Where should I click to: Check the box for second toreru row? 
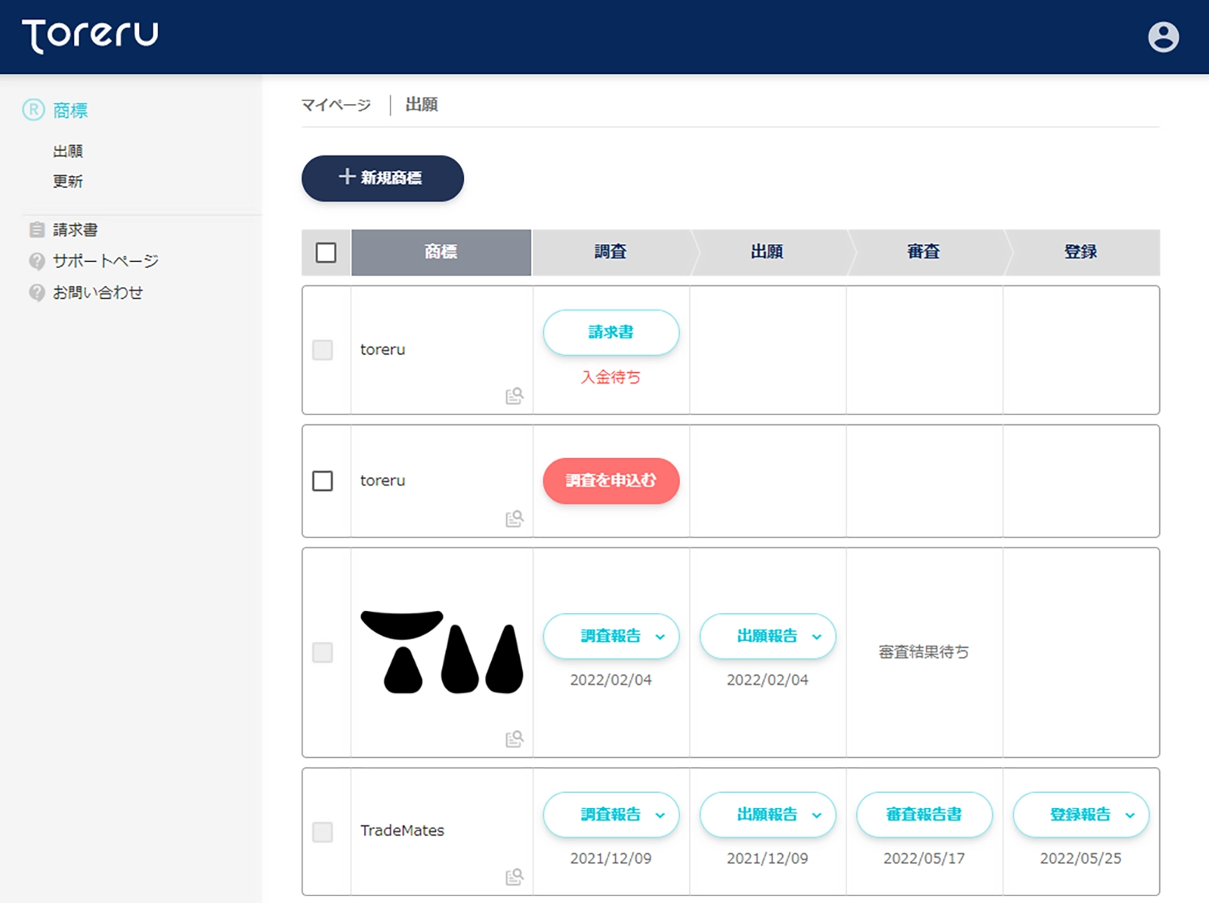(323, 481)
